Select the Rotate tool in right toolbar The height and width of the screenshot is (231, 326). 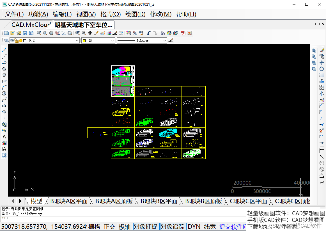(x=322, y=68)
